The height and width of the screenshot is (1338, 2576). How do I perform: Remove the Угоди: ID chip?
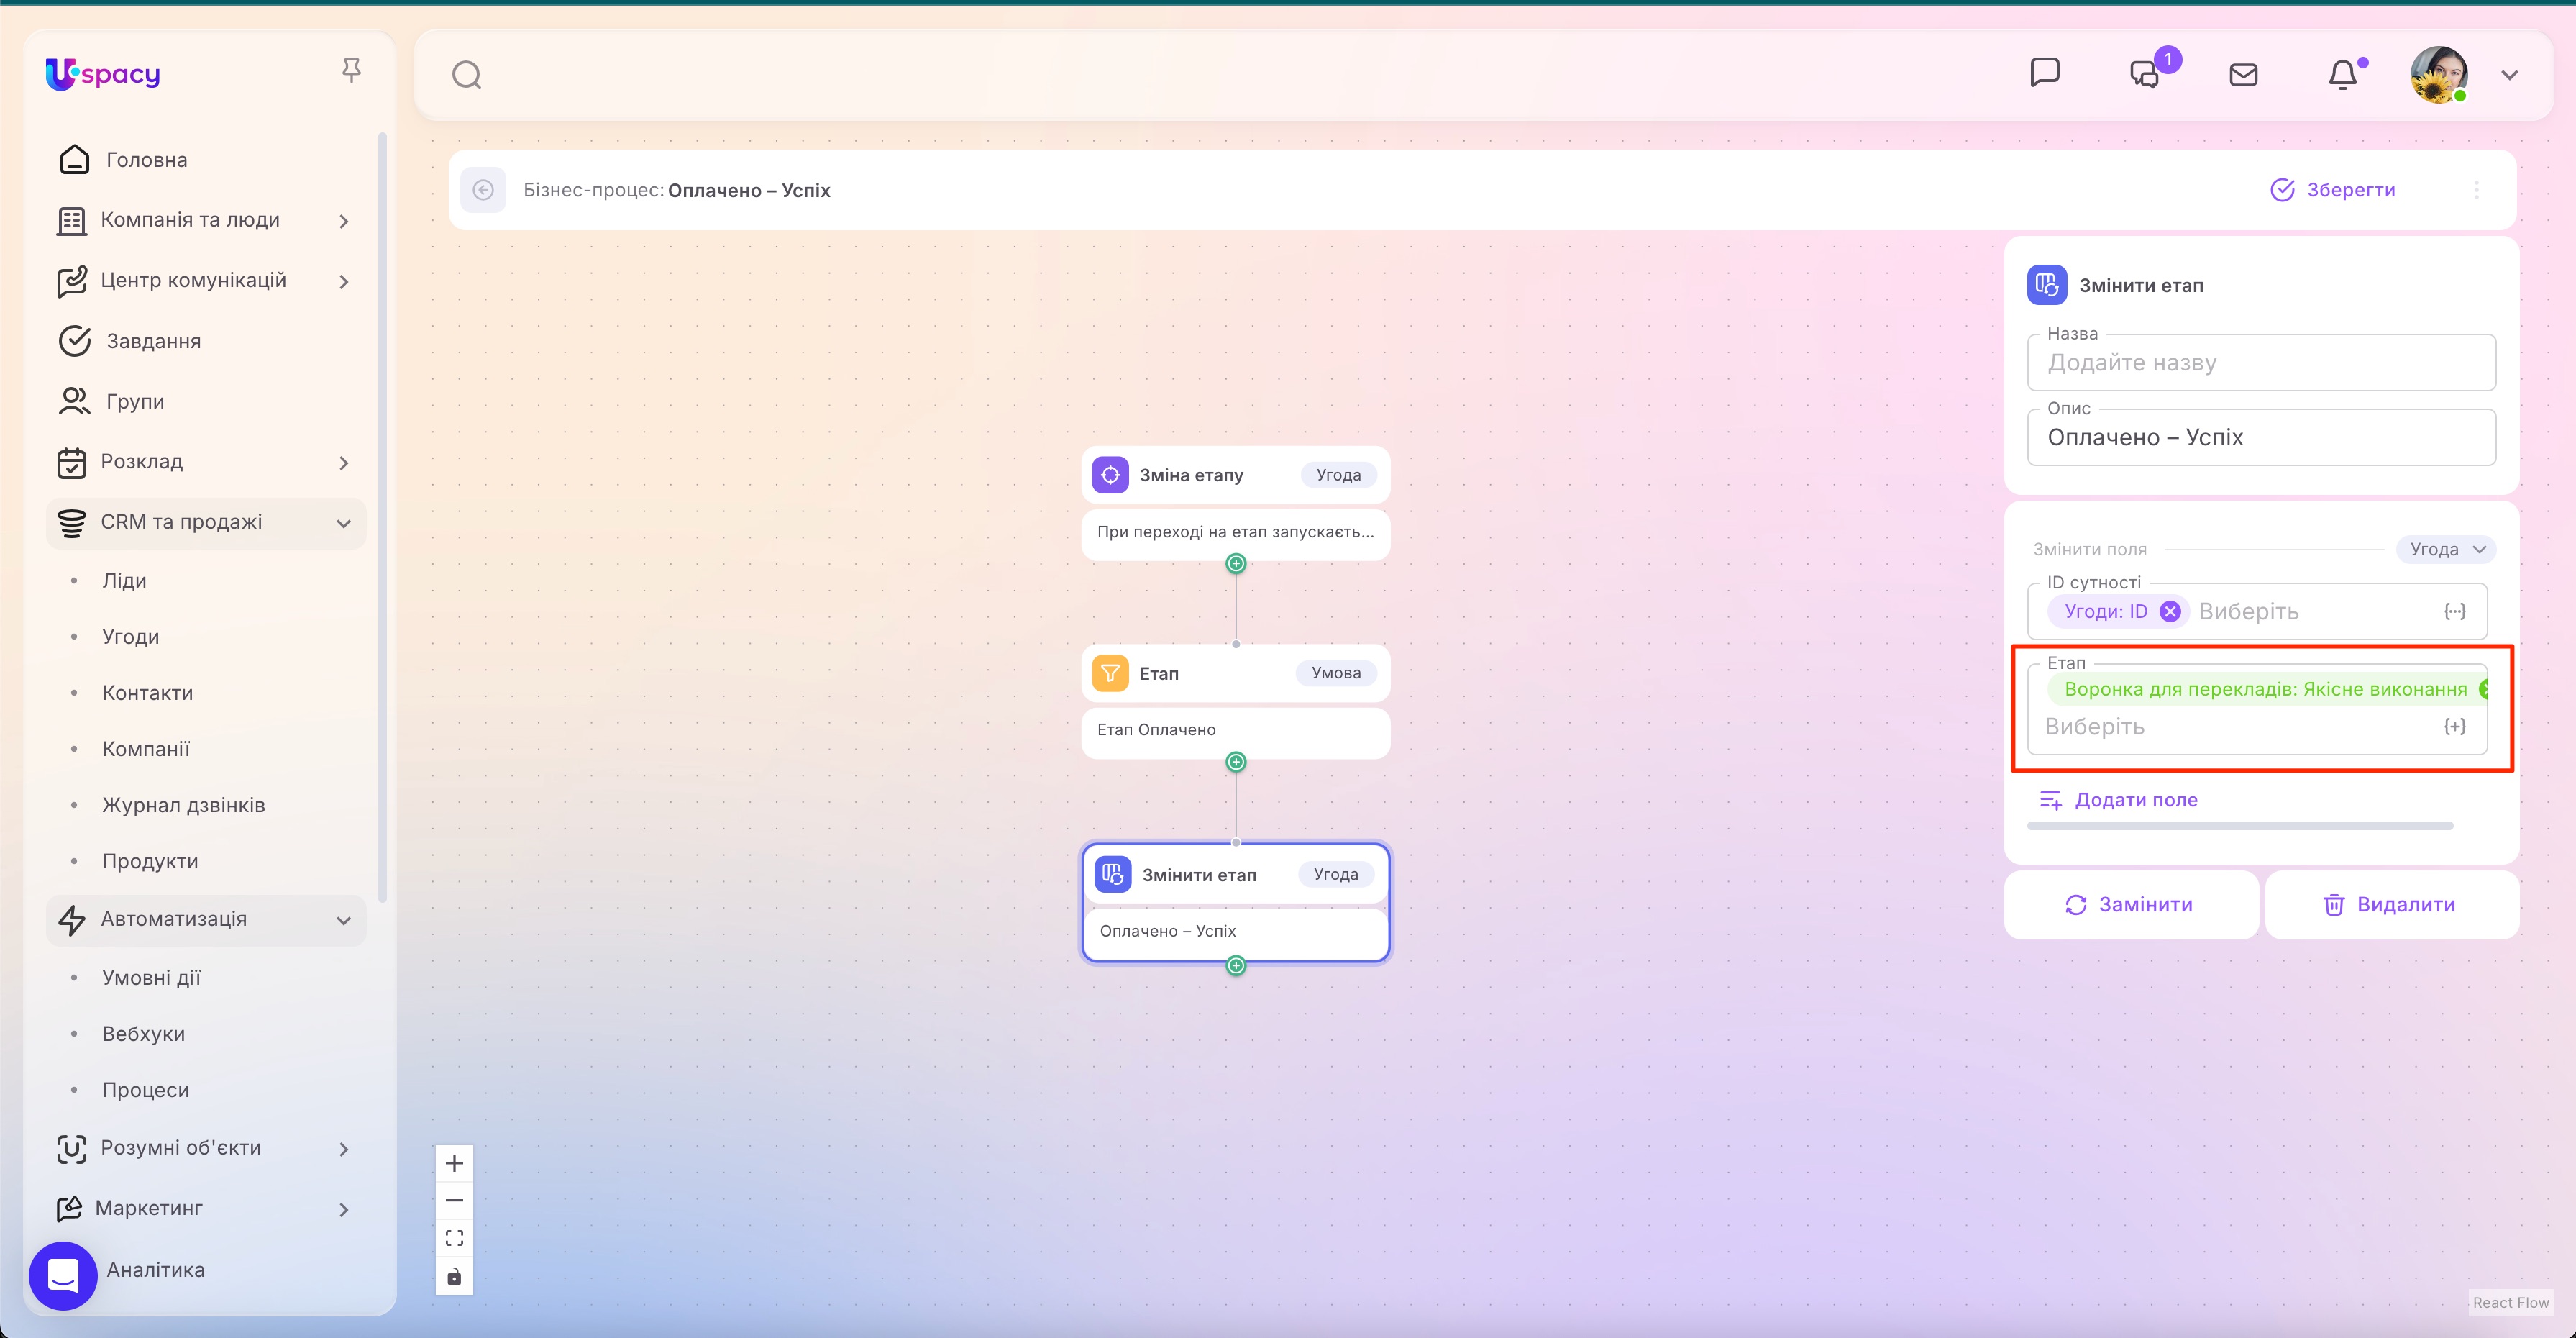point(2169,612)
